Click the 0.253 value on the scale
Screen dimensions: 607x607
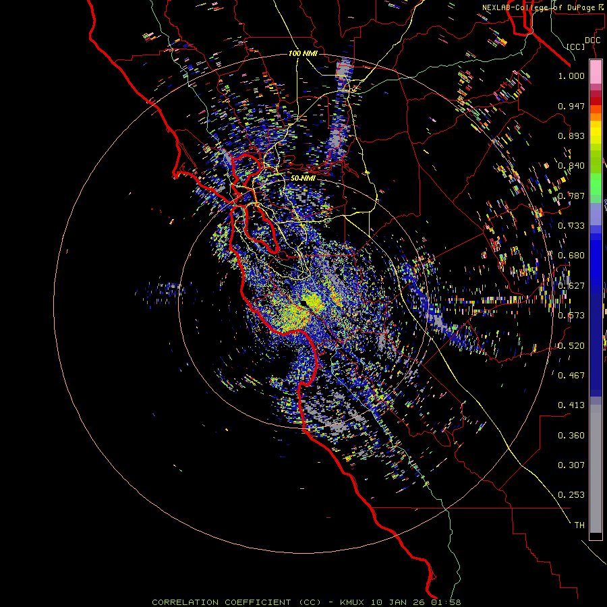571,495
